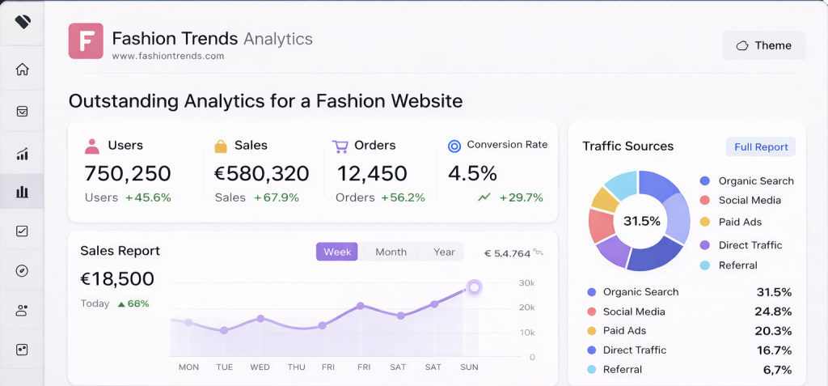Click the www.fashiontrends.com link
The height and width of the screenshot is (386, 828).
(168, 57)
